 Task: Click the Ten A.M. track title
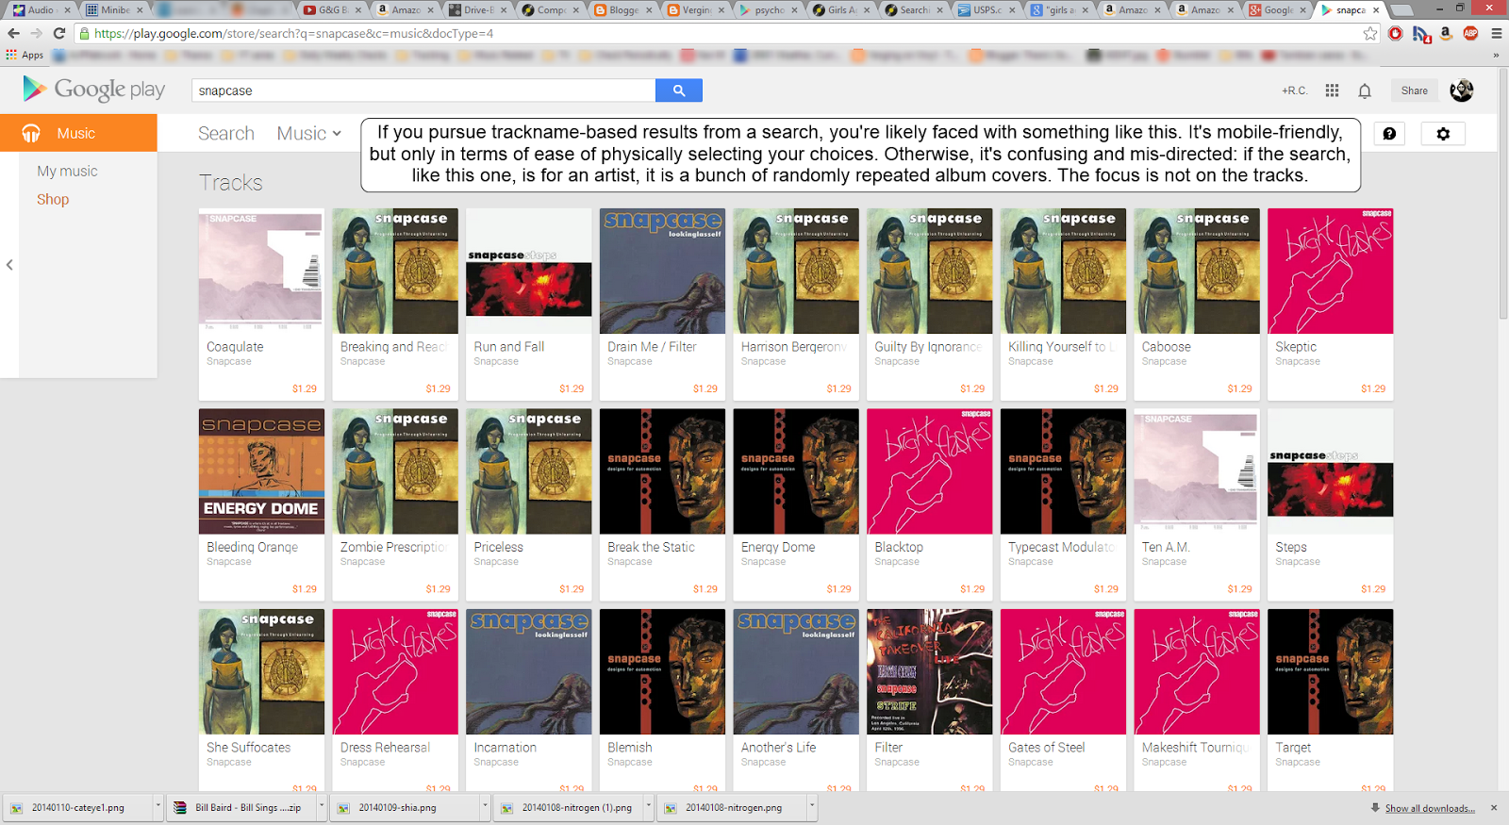click(x=1166, y=547)
